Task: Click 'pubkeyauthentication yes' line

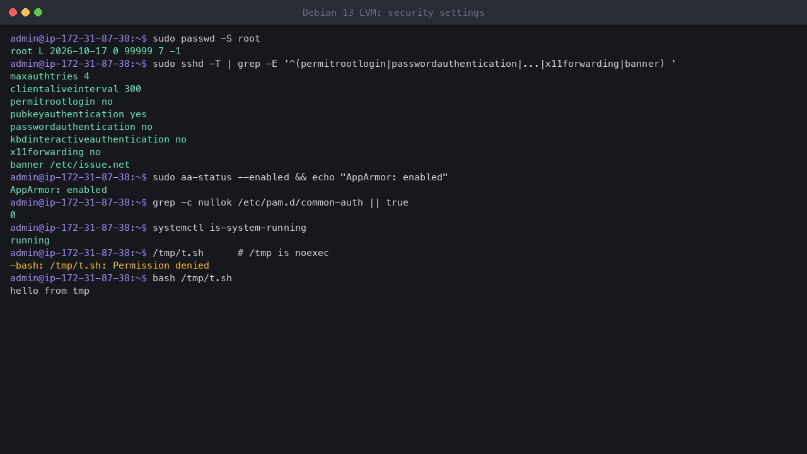Action: [78, 114]
